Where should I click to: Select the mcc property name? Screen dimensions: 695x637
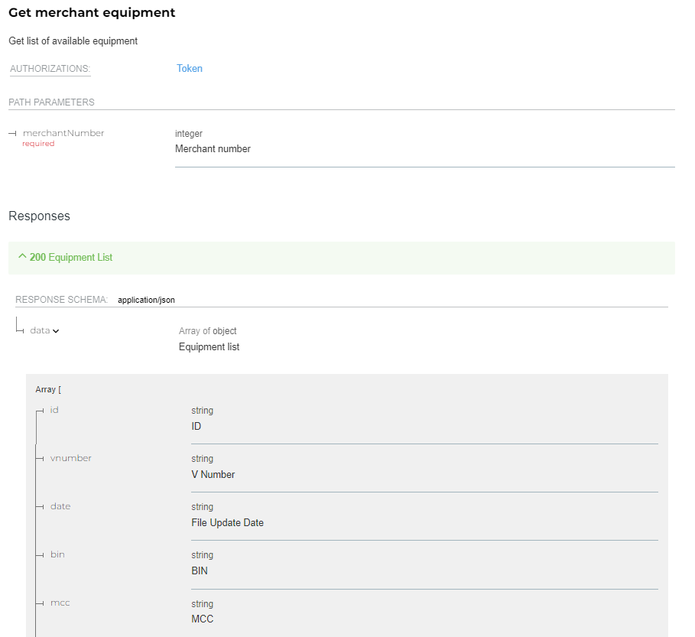60,603
